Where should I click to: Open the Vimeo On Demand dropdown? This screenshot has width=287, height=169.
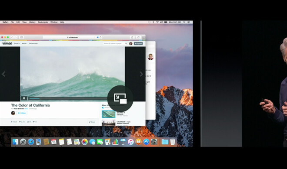[33, 44]
